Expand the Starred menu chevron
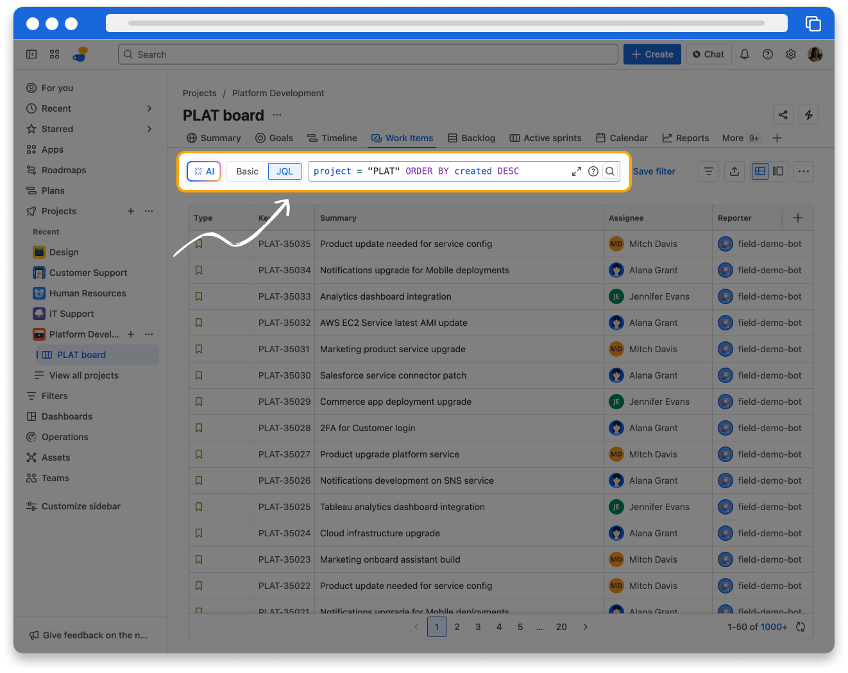Image resolution: width=848 pixels, height=673 pixels. pos(149,129)
